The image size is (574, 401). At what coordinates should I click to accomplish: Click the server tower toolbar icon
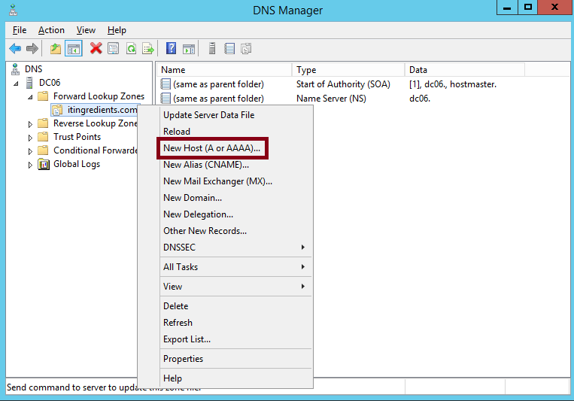(x=212, y=49)
